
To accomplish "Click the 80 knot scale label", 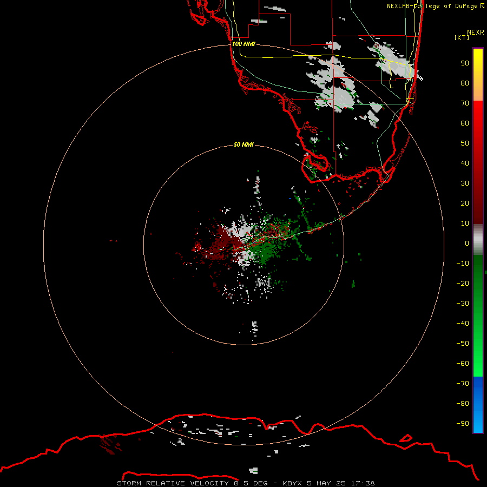I will click(465, 83).
